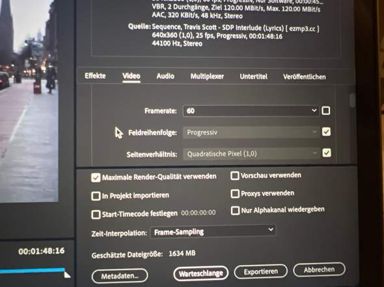Screen dimensions: 384x287
Task: Open the Effekte tab
Action: (95, 76)
